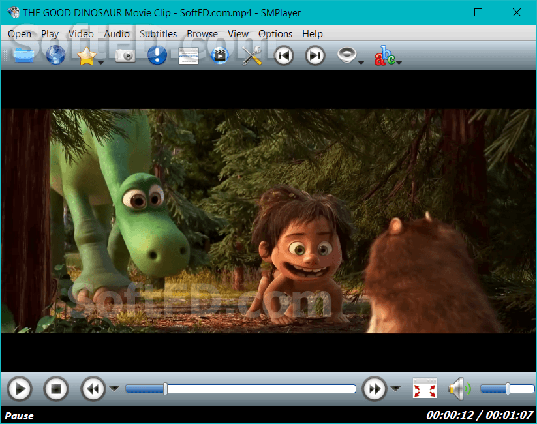537x424 pixels.
Task: Open URL with the globe icon
Action: 55,55
